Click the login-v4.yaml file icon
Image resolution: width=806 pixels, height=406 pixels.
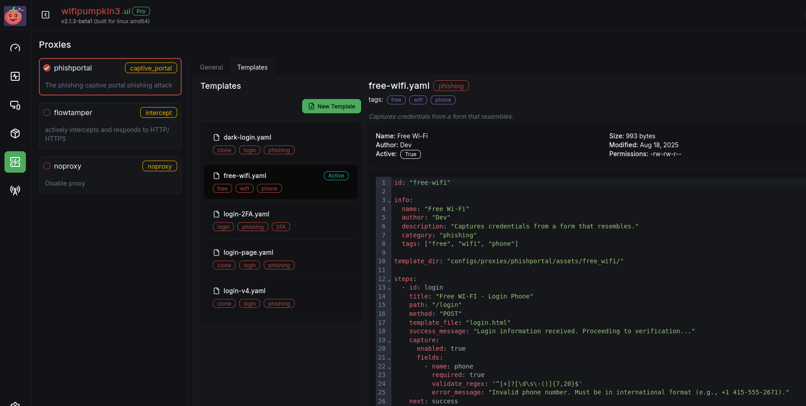[x=216, y=291]
